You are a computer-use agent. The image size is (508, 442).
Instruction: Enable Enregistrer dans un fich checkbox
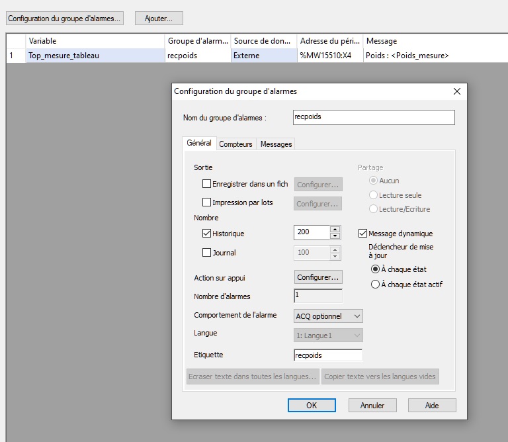207,184
